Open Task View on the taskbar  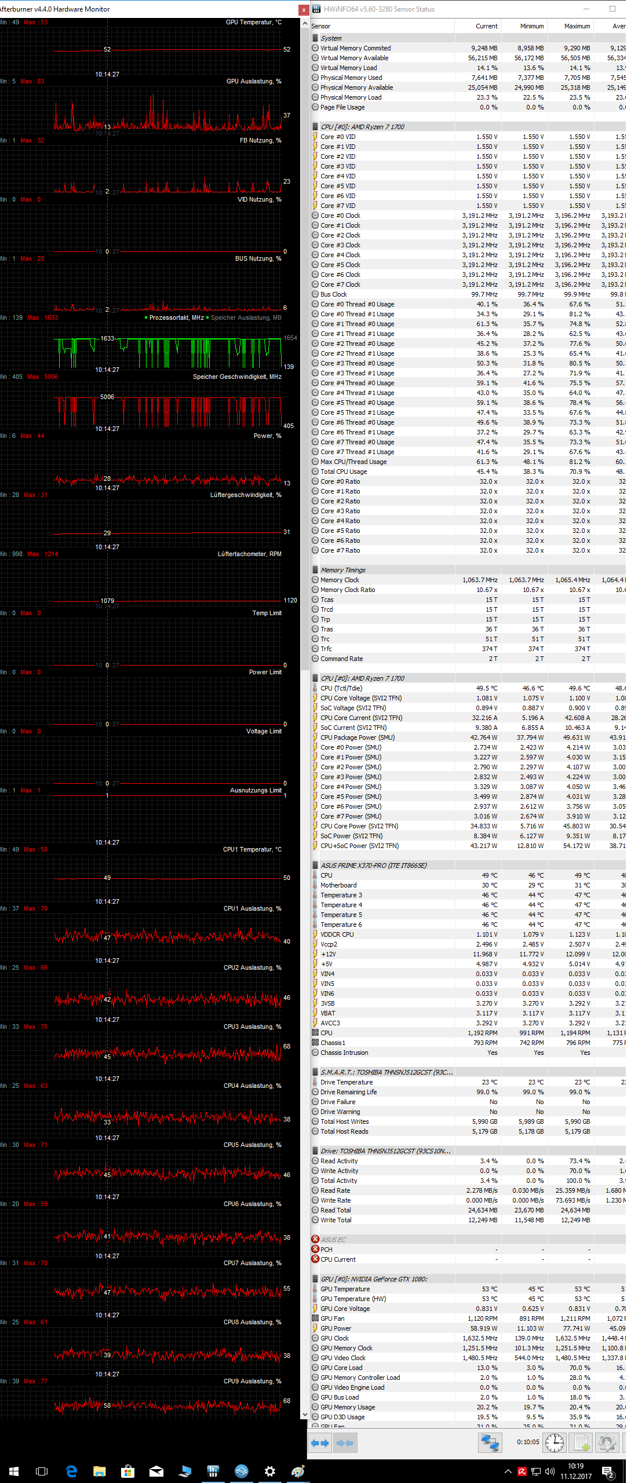pyautogui.click(x=42, y=1471)
